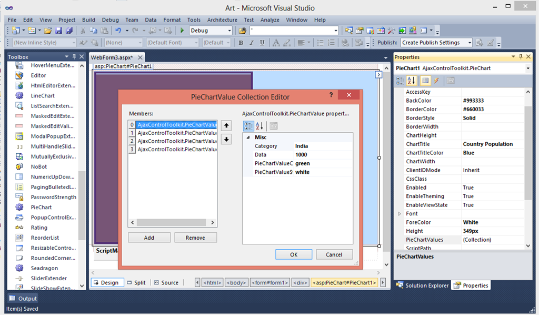The image size is (539, 315).
Task: Click the Save All icon
Action: coord(69,31)
